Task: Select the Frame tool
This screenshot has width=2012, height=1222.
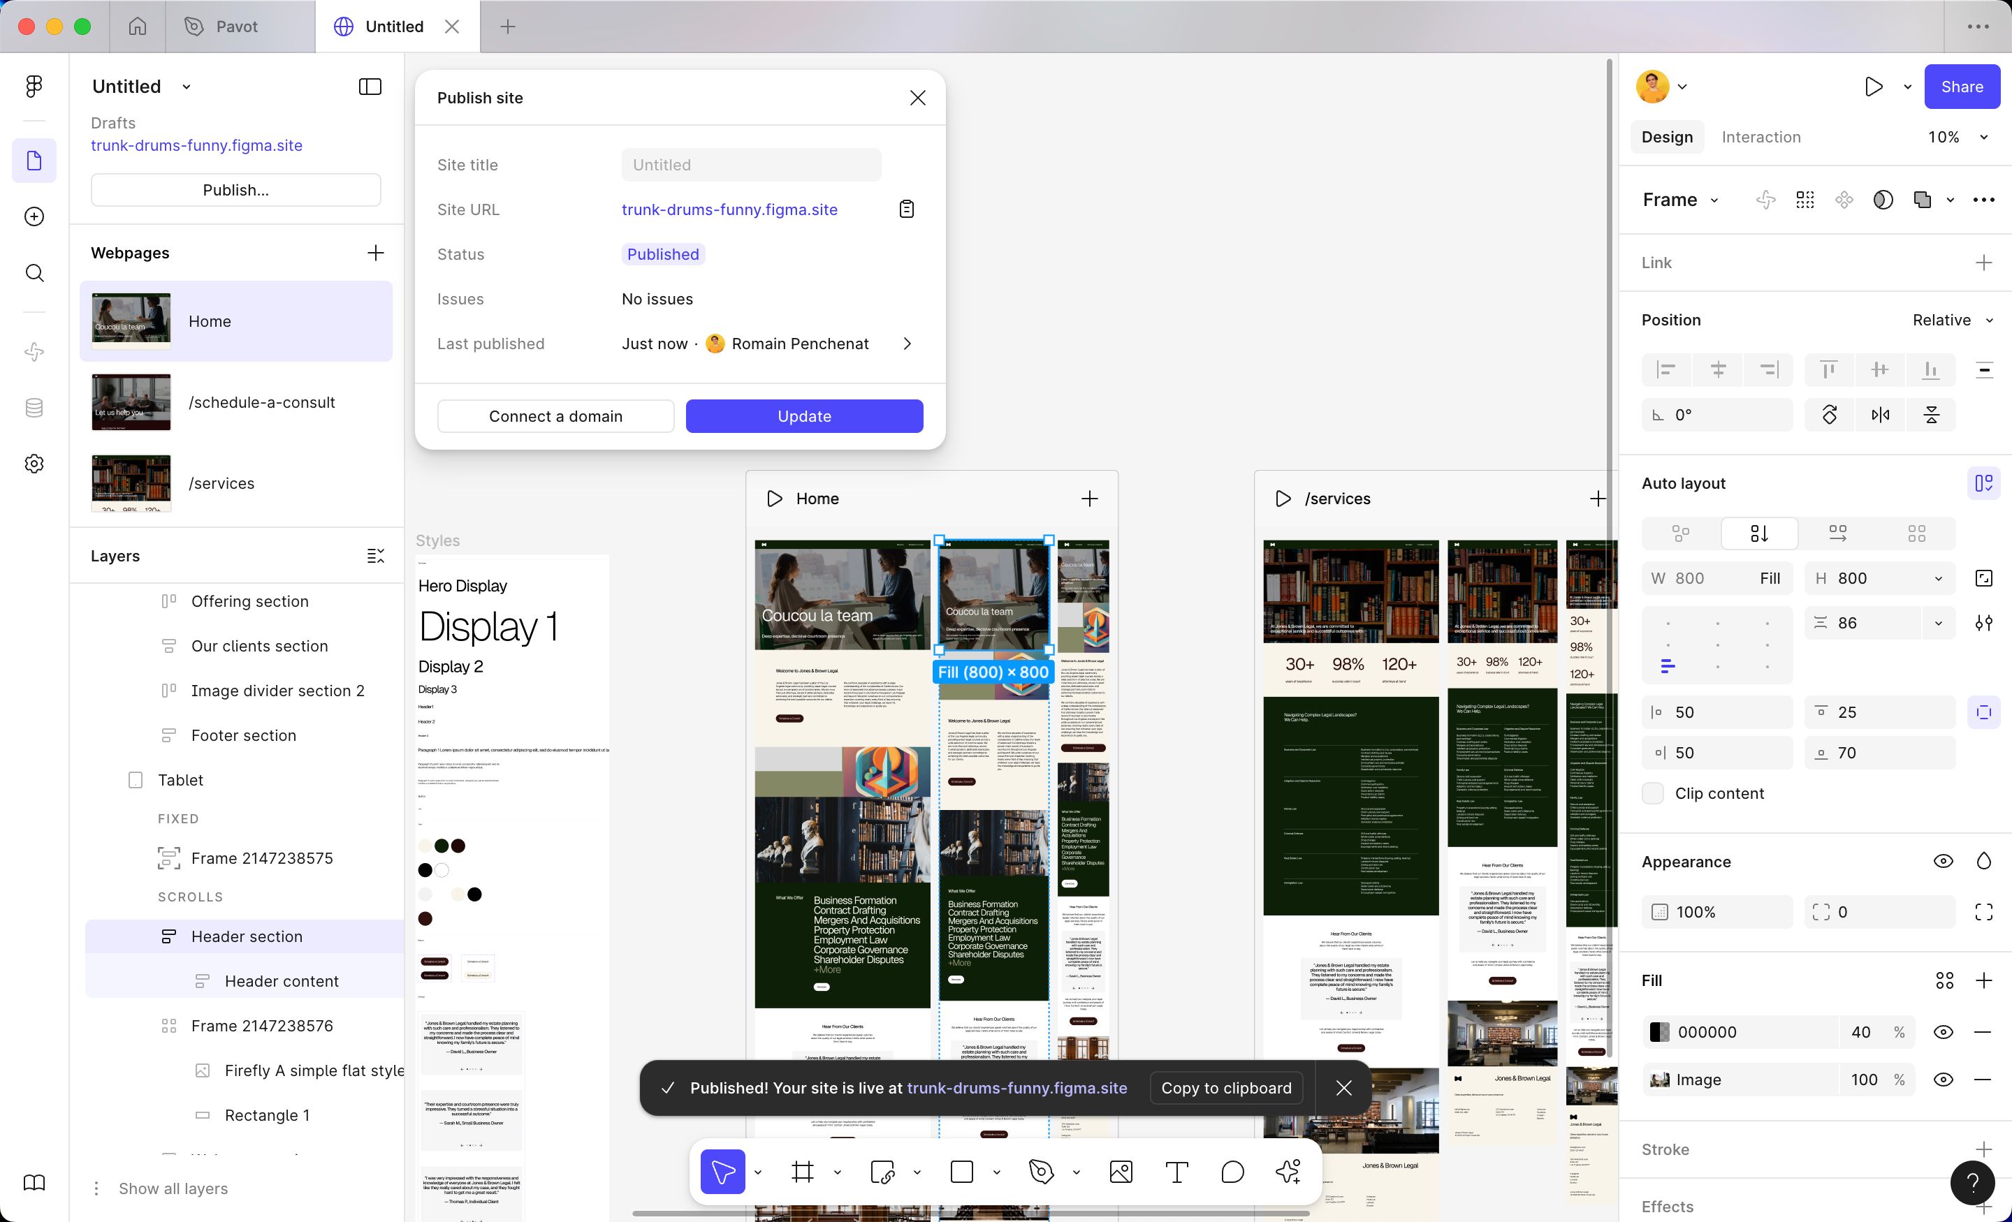Action: click(x=803, y=1172)
